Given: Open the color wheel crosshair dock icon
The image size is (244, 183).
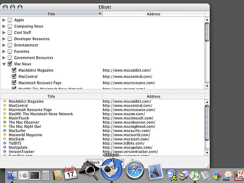Looking at the screenshot, I should coord(217,175).
